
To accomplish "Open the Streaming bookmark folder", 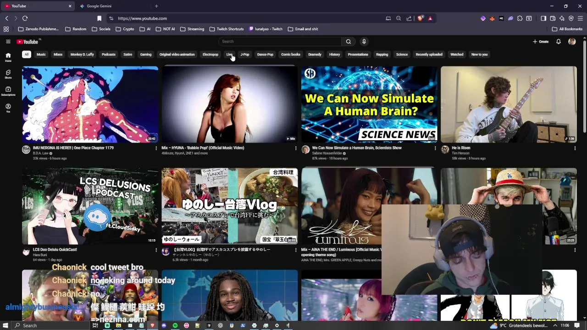I will 192,29.
